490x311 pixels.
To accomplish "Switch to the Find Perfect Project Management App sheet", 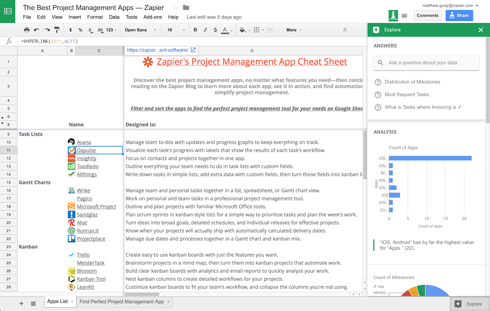I will point(121,302).
